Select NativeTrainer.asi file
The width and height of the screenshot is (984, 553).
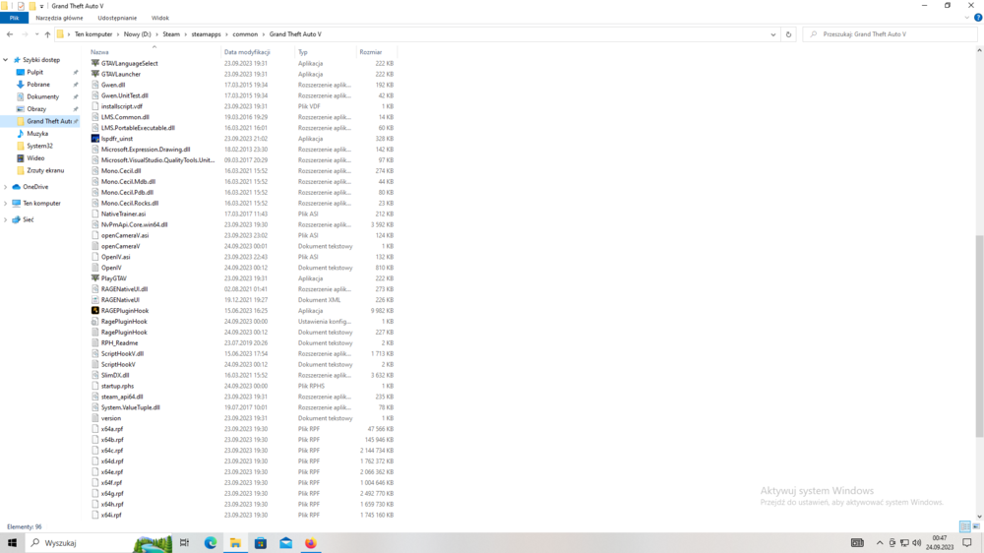coord(123,214)
